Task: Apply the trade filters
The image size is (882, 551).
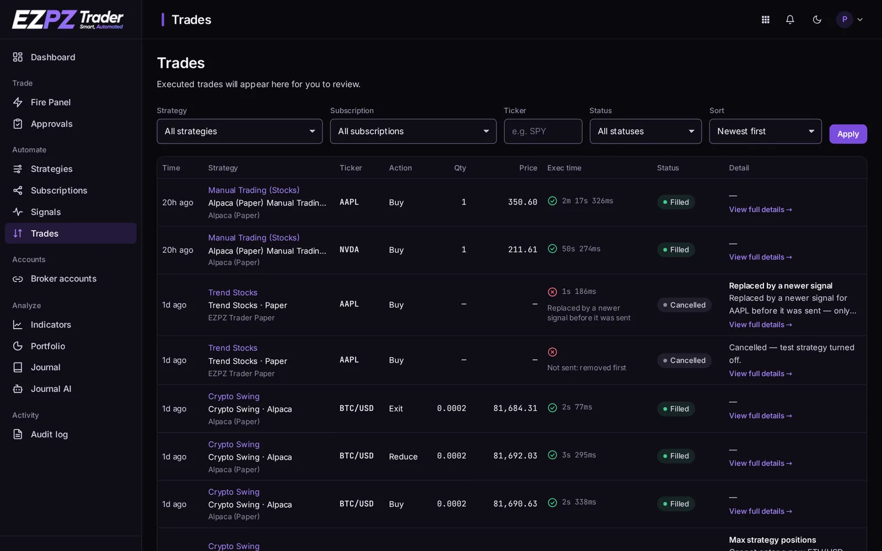Action: (x=848, y=134)
